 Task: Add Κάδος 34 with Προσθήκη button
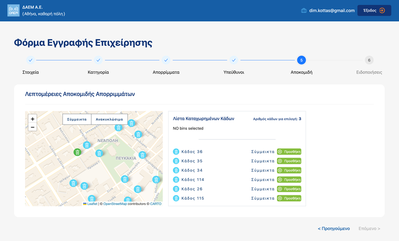[289, 171]
